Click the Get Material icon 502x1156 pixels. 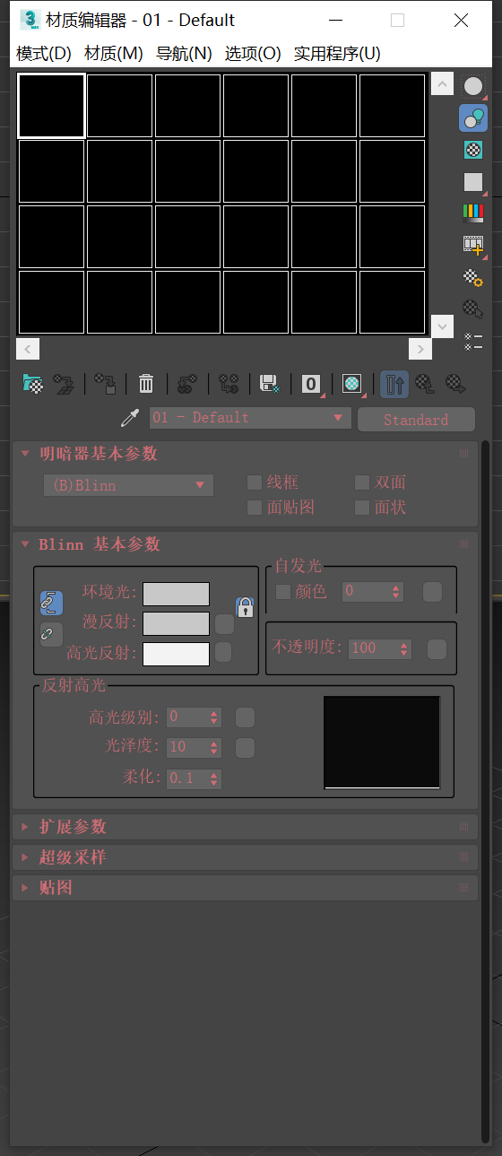point(32,384)
